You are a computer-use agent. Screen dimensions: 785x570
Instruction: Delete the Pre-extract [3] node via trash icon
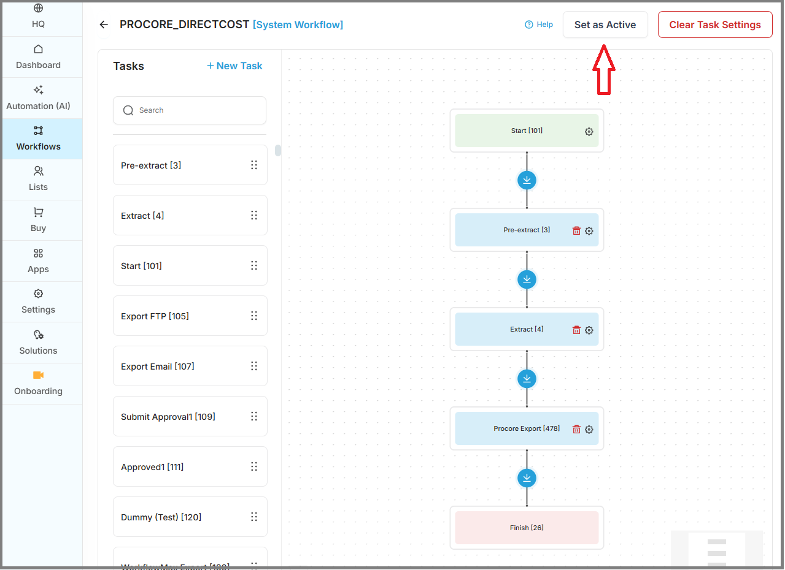tap(576, 230)
